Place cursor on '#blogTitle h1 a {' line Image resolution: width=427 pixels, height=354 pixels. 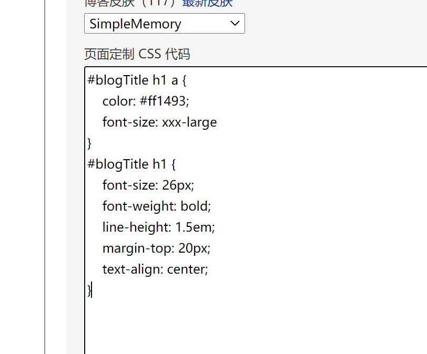[x=137, y=80]
